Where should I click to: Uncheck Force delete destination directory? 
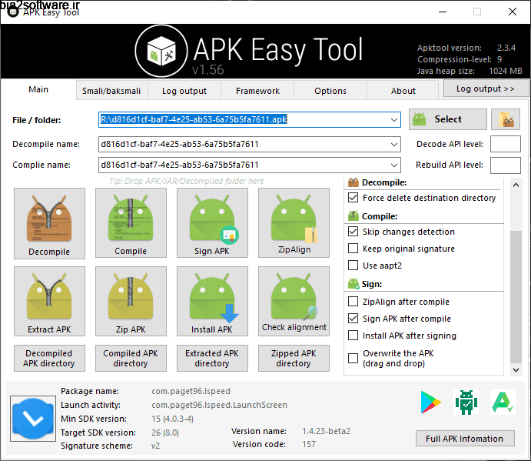click(353, 198)
